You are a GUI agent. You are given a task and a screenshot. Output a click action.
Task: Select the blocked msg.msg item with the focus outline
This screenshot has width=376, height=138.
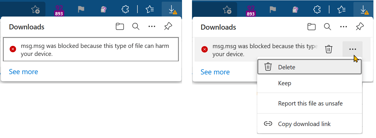point(91,49)
